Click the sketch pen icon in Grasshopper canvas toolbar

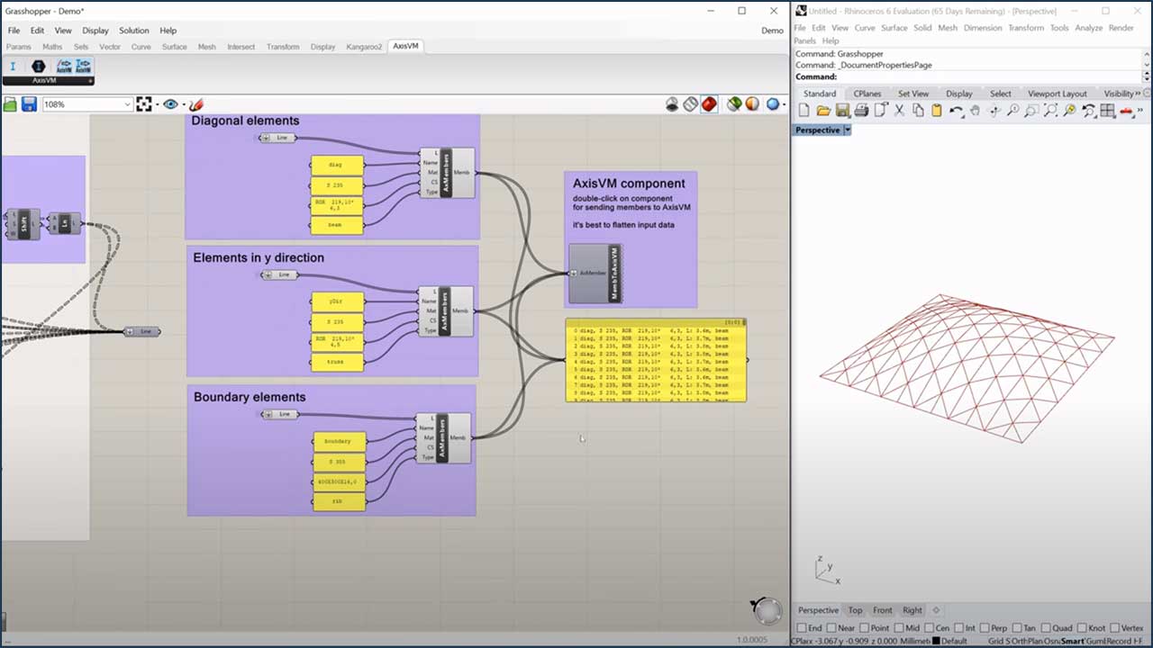[196, 104]
